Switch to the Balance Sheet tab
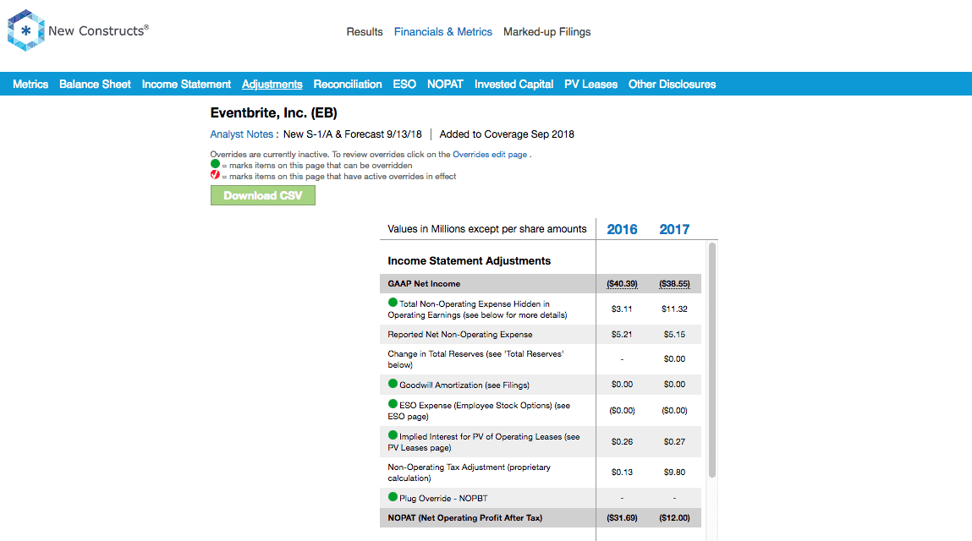 point(95,85)
